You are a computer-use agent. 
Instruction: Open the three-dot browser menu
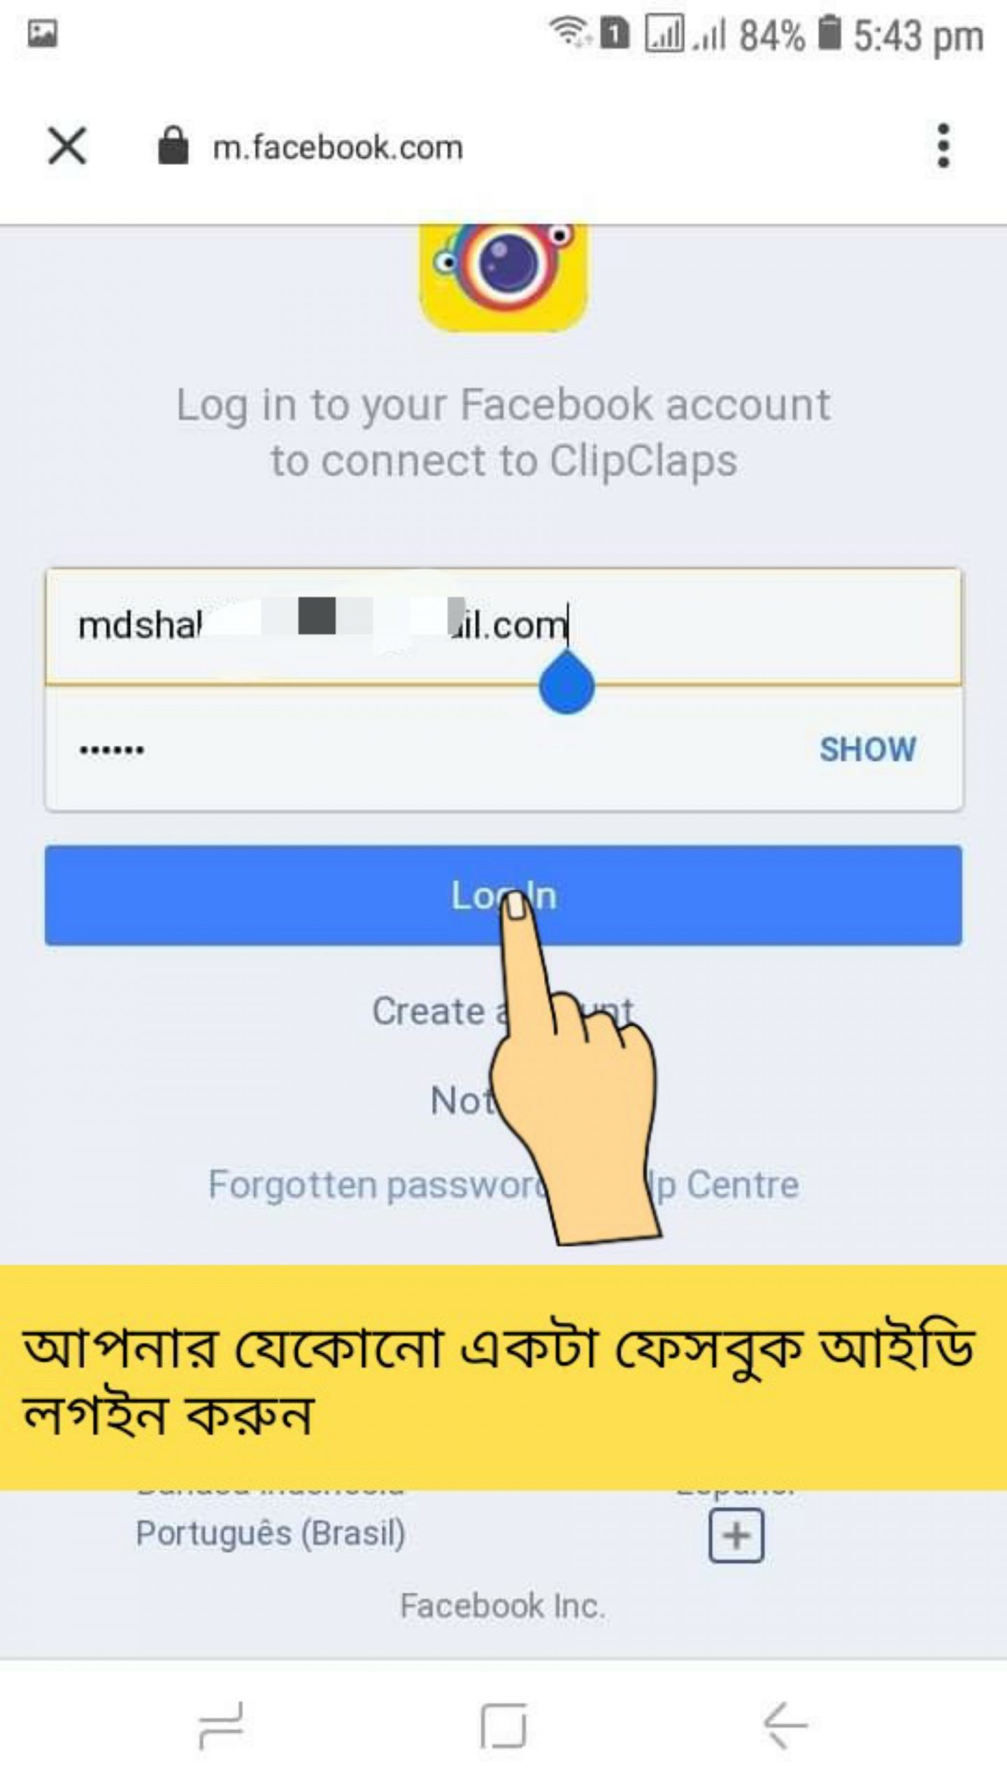[943, 146]
